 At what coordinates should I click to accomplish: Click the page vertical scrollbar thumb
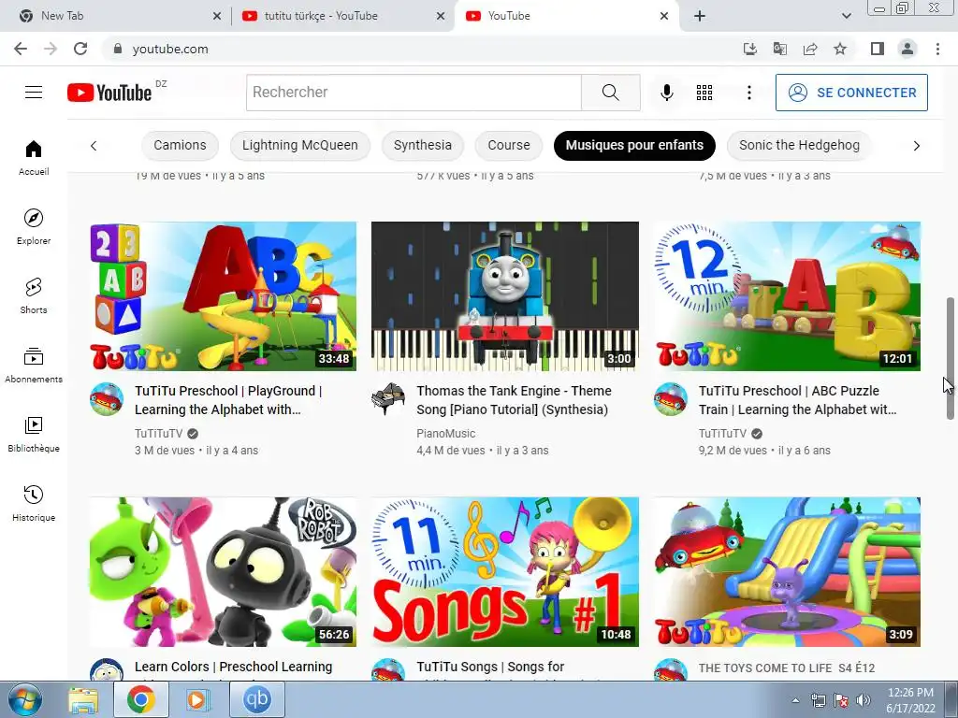[951, 358]
